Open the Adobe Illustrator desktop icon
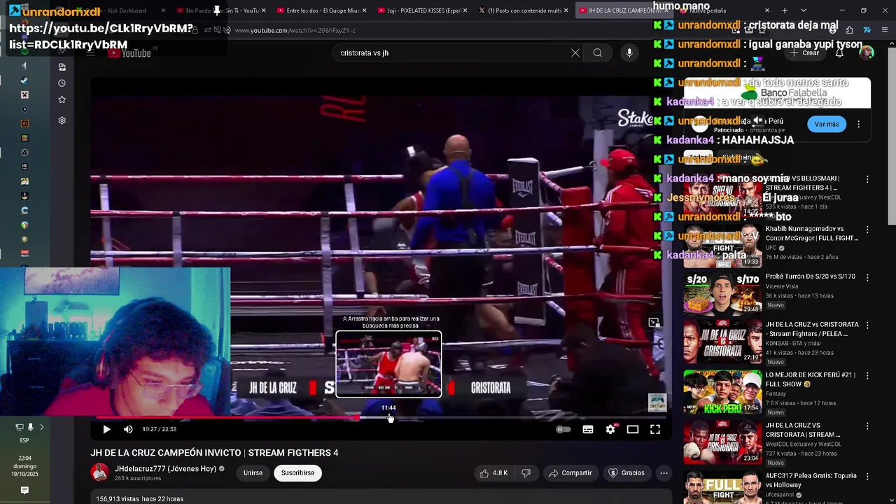896x504 pixels. (x=24, y=123)
